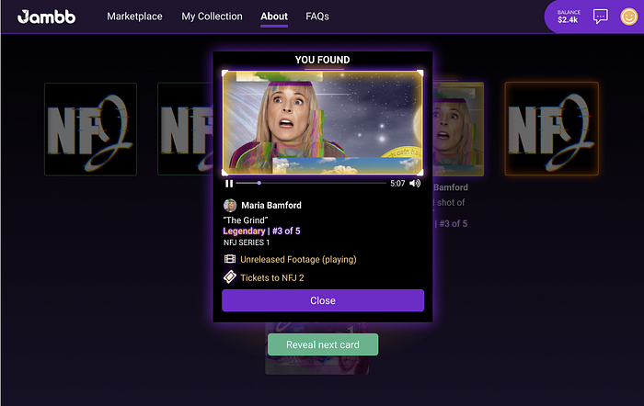Pause the video playback
Viewport: 644px width, 406px height.
[229, 184]
